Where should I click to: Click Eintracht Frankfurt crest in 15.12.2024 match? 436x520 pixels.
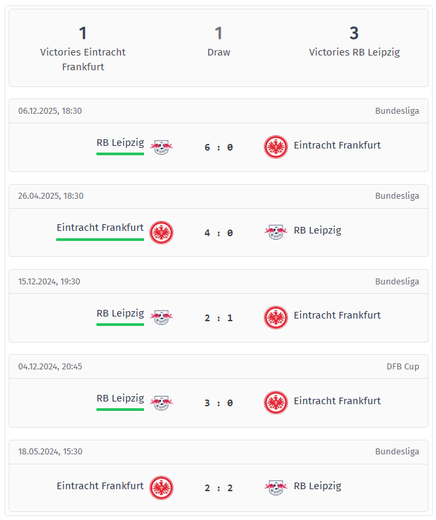pos(275,317)
